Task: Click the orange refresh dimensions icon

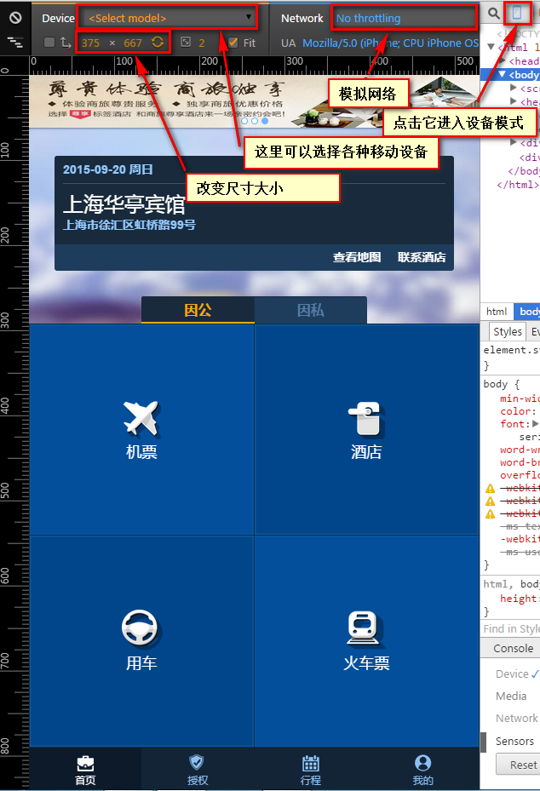Action: click(158, 43)
